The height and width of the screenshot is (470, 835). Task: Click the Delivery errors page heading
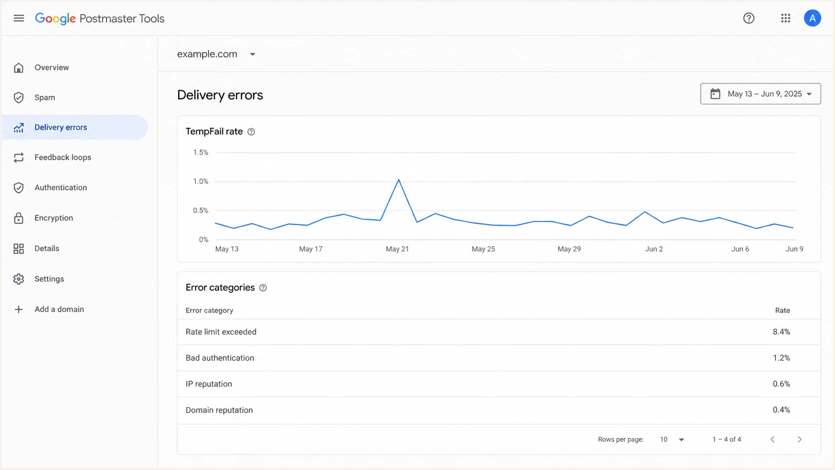(x=220, y=95)
